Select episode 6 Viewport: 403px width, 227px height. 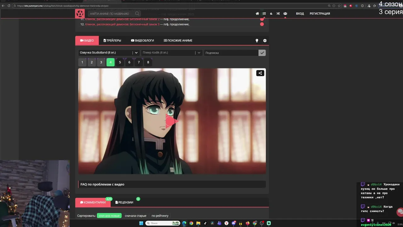click(x=129, y=62)
